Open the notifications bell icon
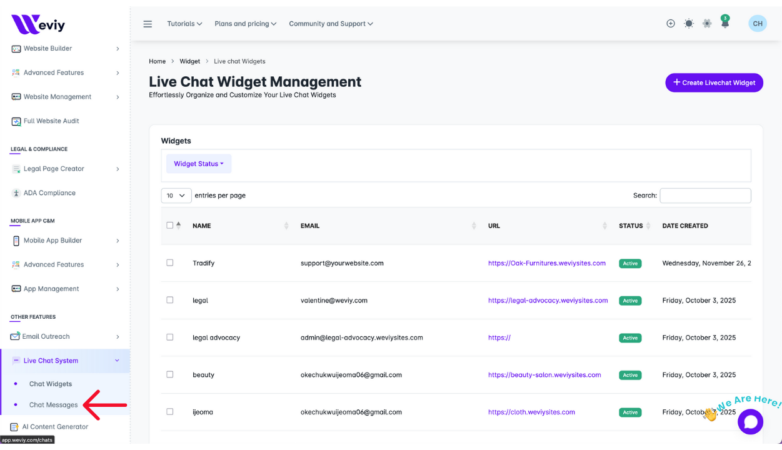782x450 pixels. click(x=725, y=24)
